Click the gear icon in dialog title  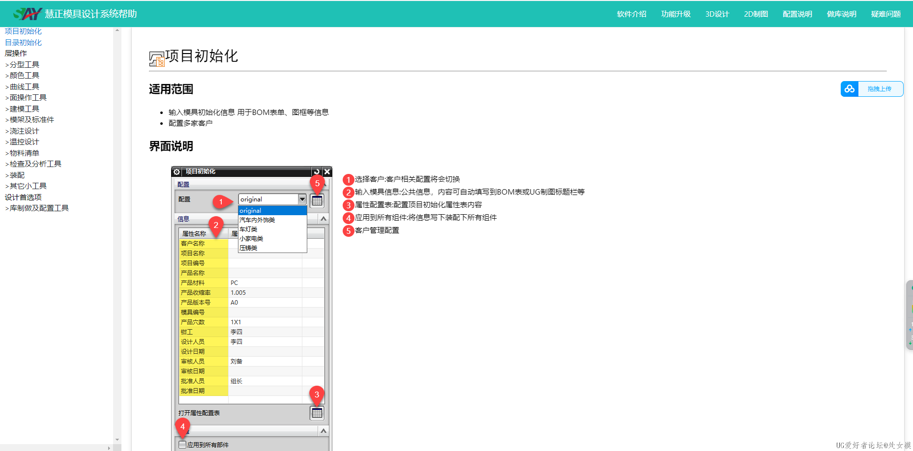[177, 172]
